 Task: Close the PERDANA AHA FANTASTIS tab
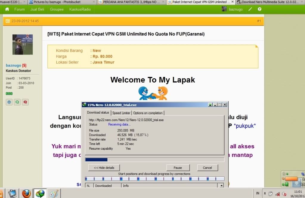pyautogui.click(x=163, y=2)
